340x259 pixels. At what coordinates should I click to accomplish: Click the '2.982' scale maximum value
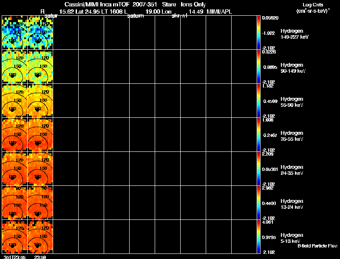[268, 188]
